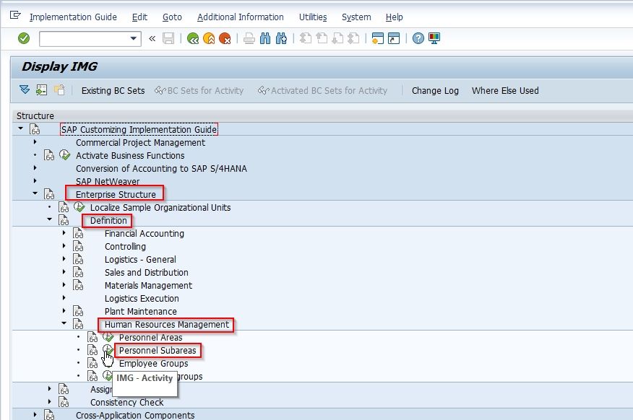Click the Find binoculars icon
Screen dimensions: 633x420
tap(265, 38)
